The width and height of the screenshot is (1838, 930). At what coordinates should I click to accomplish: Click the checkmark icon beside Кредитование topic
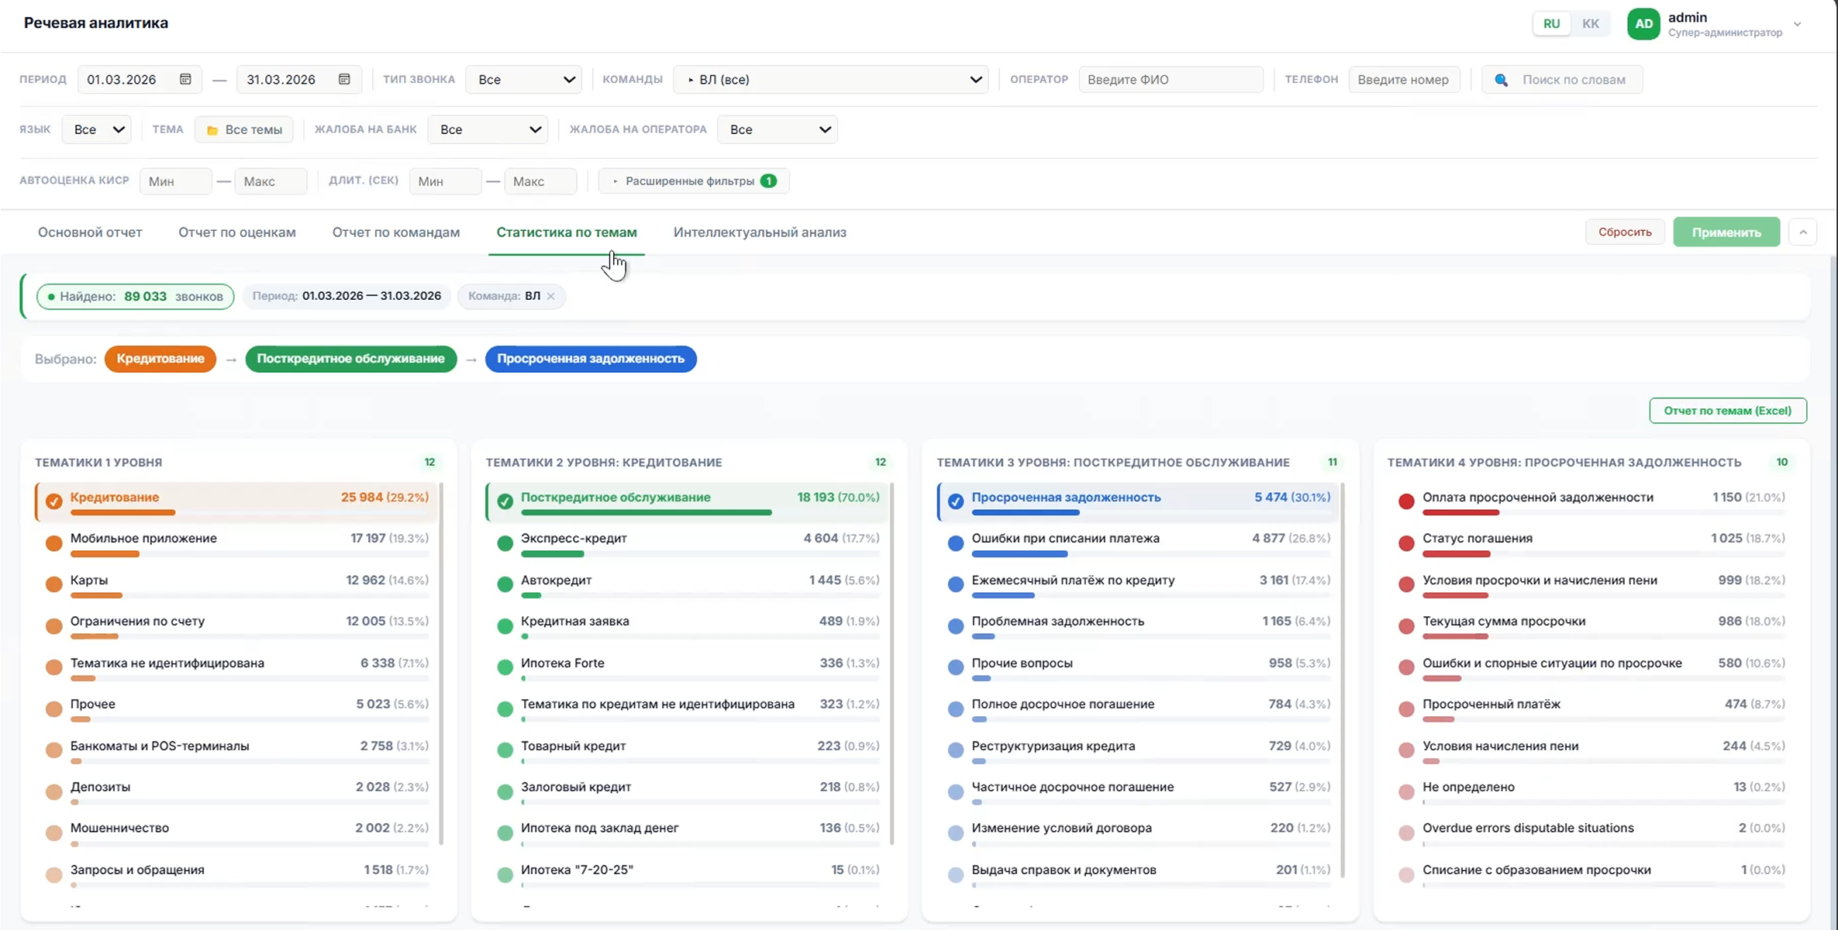(x=53, y=501)
